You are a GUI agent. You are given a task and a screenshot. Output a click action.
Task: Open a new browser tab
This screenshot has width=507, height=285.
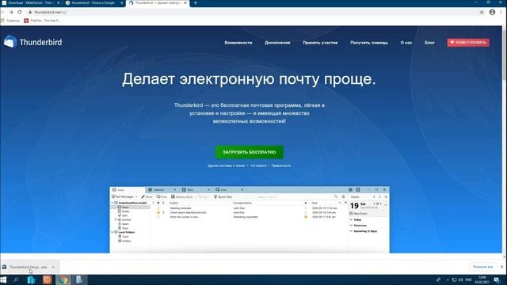tap(195, 3)
